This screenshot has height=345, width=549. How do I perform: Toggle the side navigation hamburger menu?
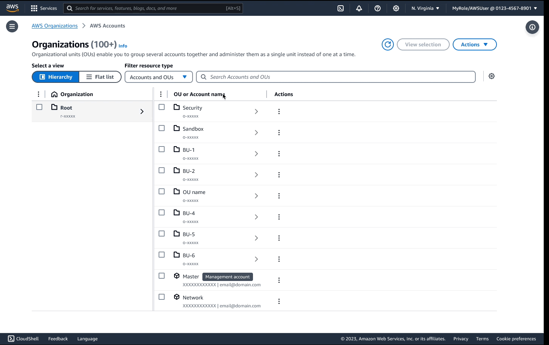coord(12,26)
